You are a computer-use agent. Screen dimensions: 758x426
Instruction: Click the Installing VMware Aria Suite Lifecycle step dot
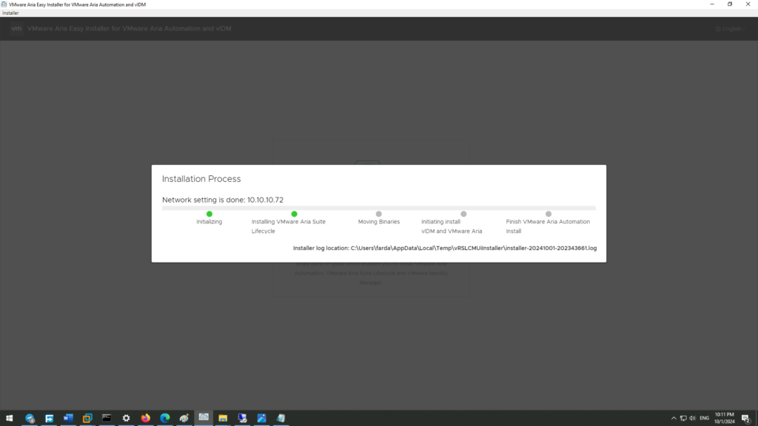294,214
